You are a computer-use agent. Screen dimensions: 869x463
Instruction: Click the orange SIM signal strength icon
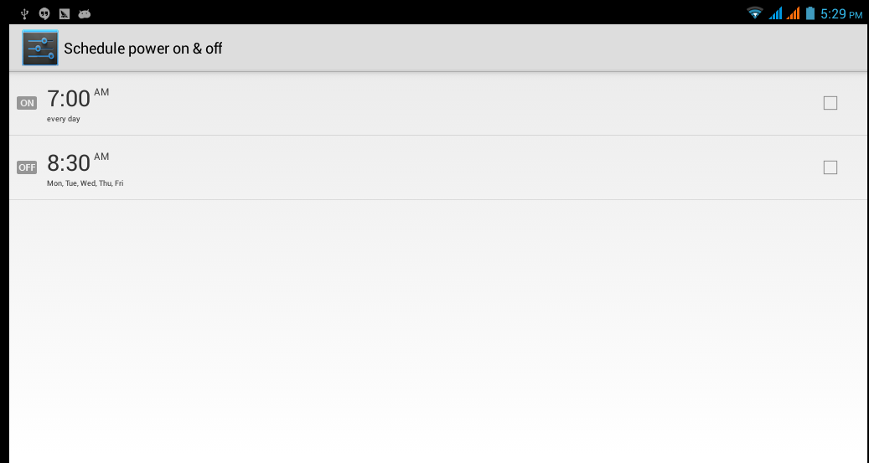793,13
